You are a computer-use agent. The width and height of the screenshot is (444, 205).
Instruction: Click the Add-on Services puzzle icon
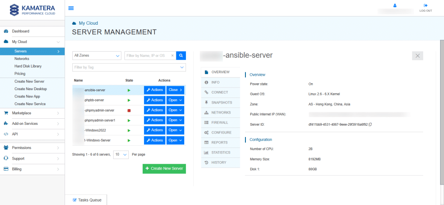[6, 124]
